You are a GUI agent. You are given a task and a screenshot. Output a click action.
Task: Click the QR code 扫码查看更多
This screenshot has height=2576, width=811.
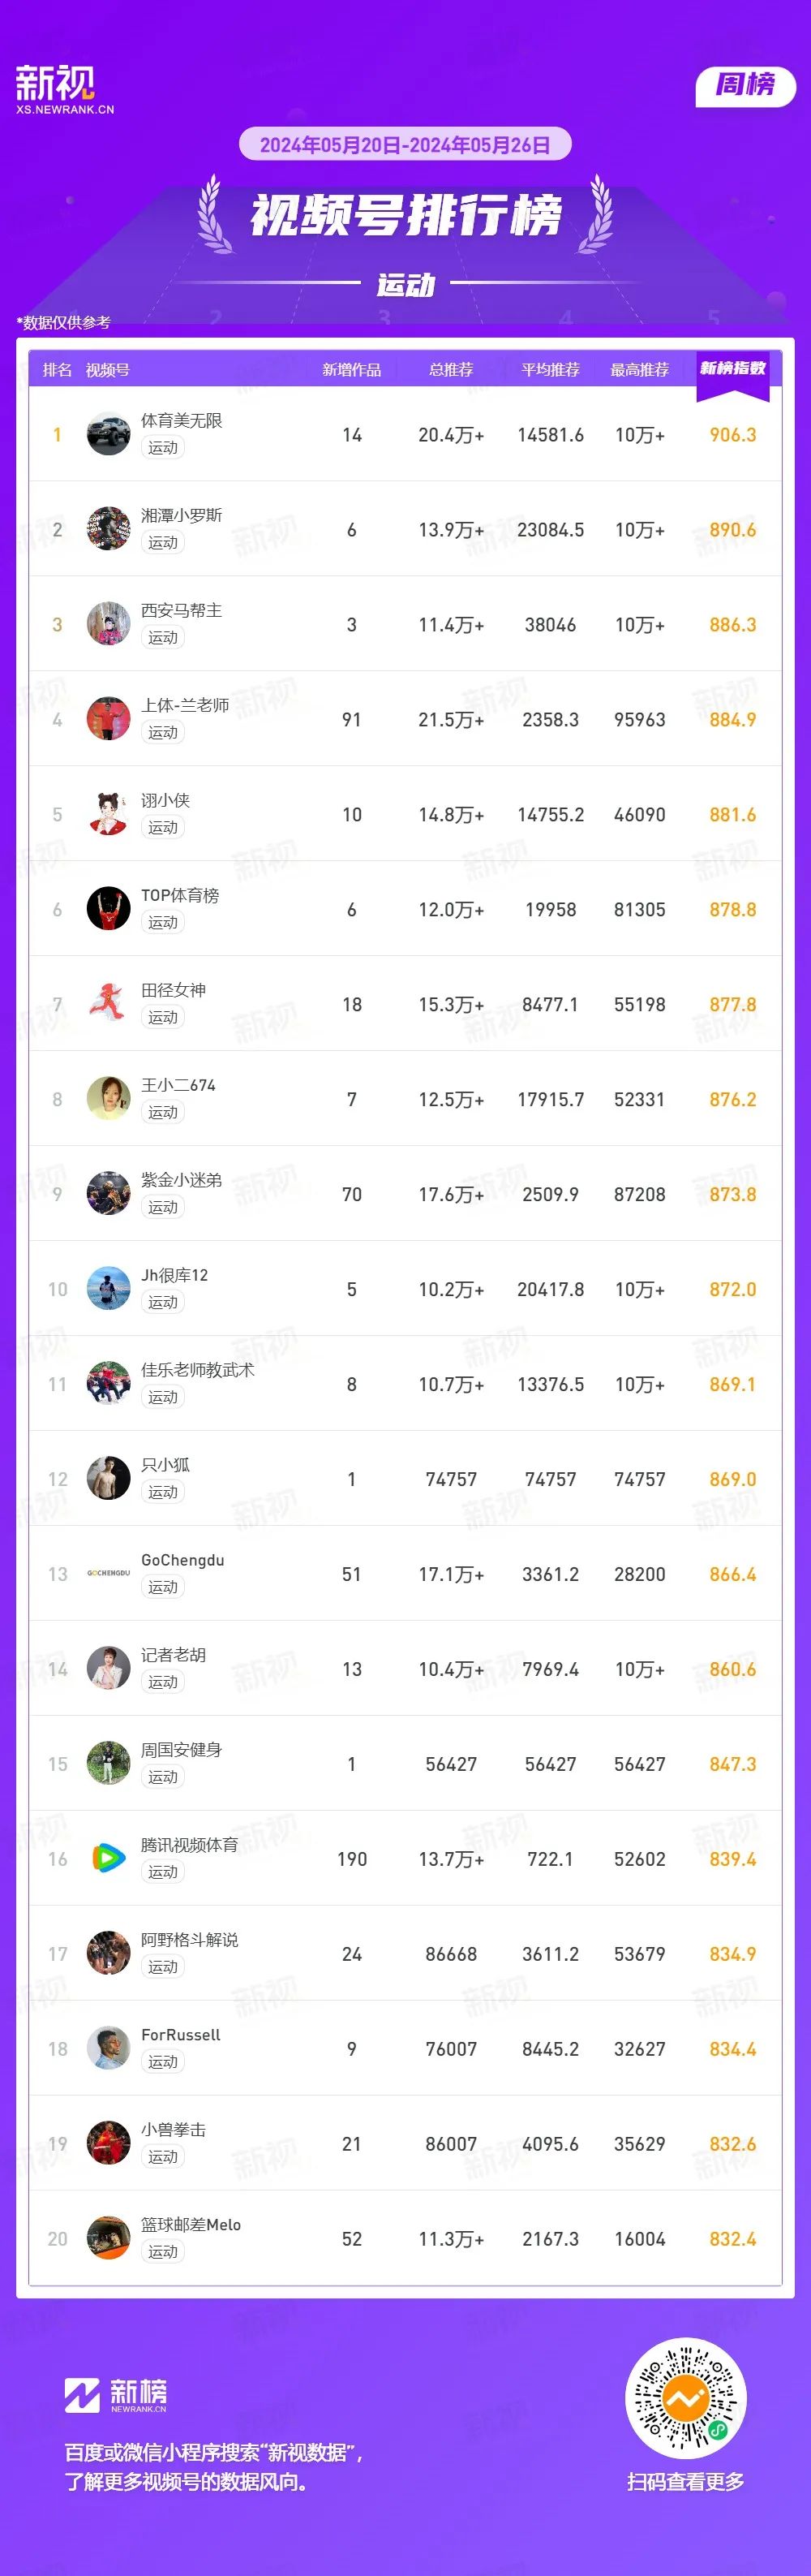click(x=686, y=2399)
